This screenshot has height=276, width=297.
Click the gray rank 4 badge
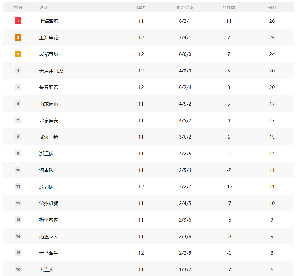(18, 70)
